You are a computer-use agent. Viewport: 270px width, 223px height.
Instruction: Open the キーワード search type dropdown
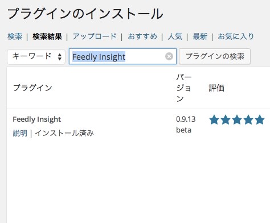click(x=36, y=56)
